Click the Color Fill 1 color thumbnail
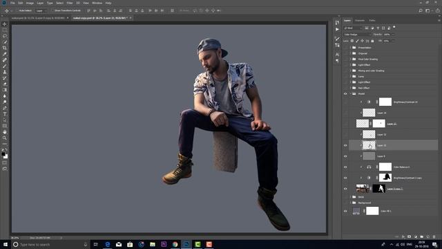Image resolution: width=442 pixels, height=249 pixels. pos(356,211)
